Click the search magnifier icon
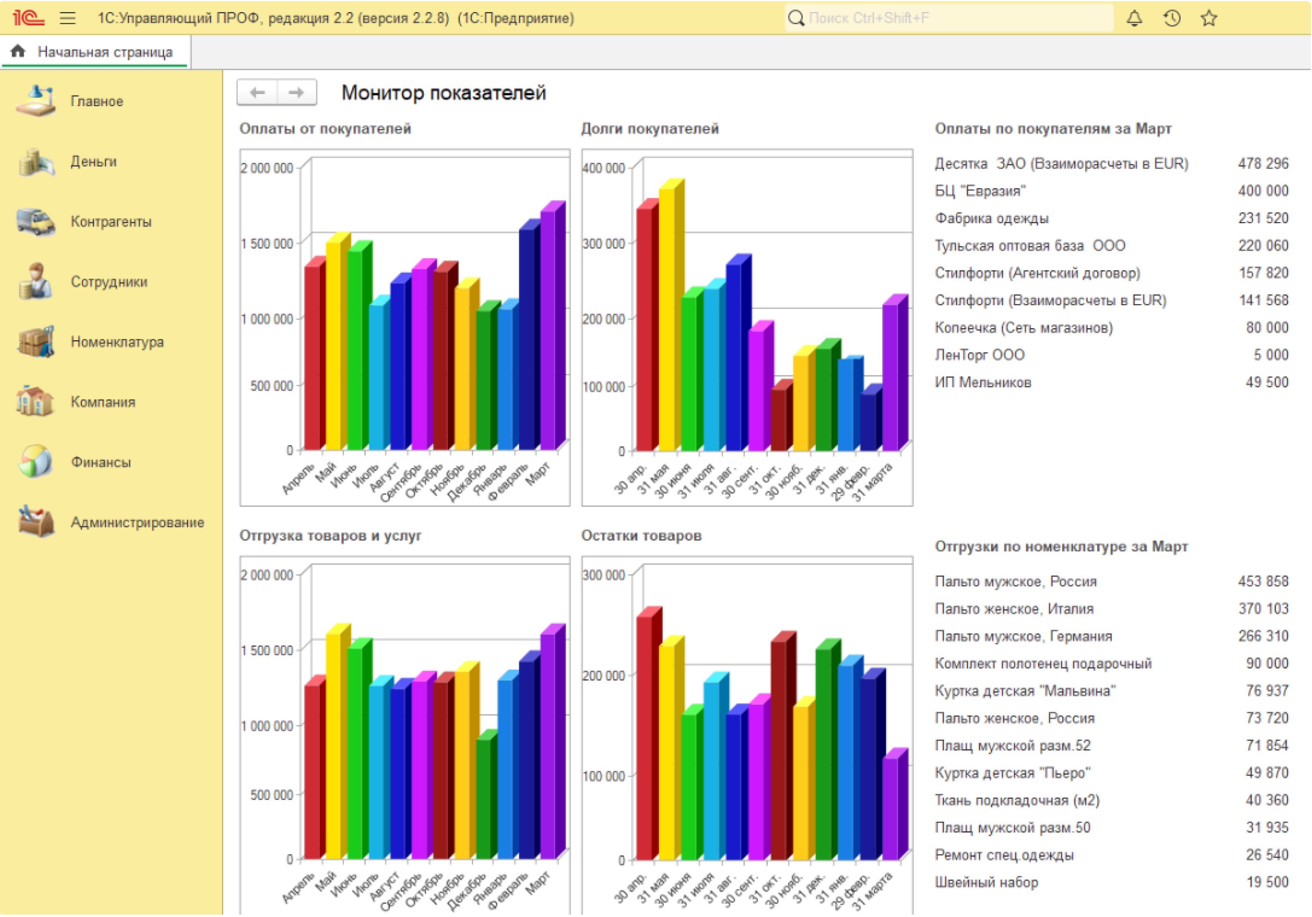 click(x=796, y=18)
